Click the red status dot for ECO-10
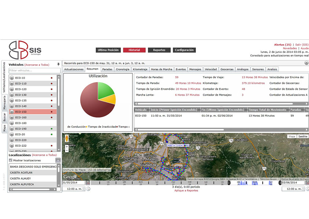 [52, 78]
